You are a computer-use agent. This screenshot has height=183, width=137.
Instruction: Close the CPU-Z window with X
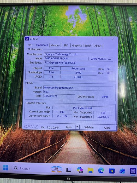[112, 39]
